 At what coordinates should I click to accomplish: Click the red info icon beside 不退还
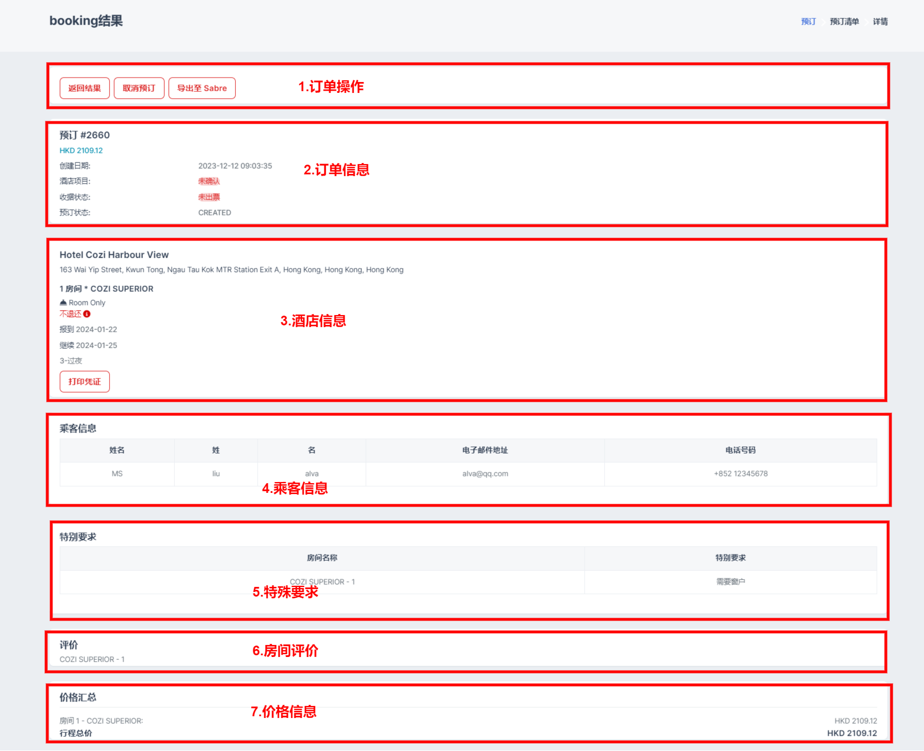[87, 314]
